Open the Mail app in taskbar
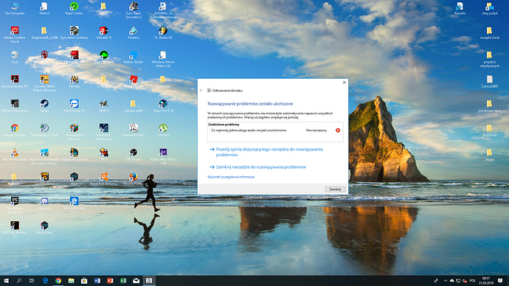 point(136,281)
